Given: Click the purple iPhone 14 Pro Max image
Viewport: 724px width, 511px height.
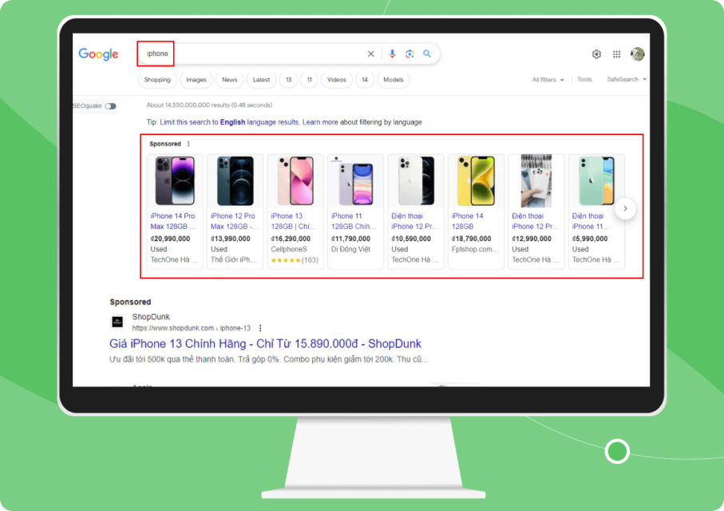Looking at the screenshot, I should pos(175,180).
